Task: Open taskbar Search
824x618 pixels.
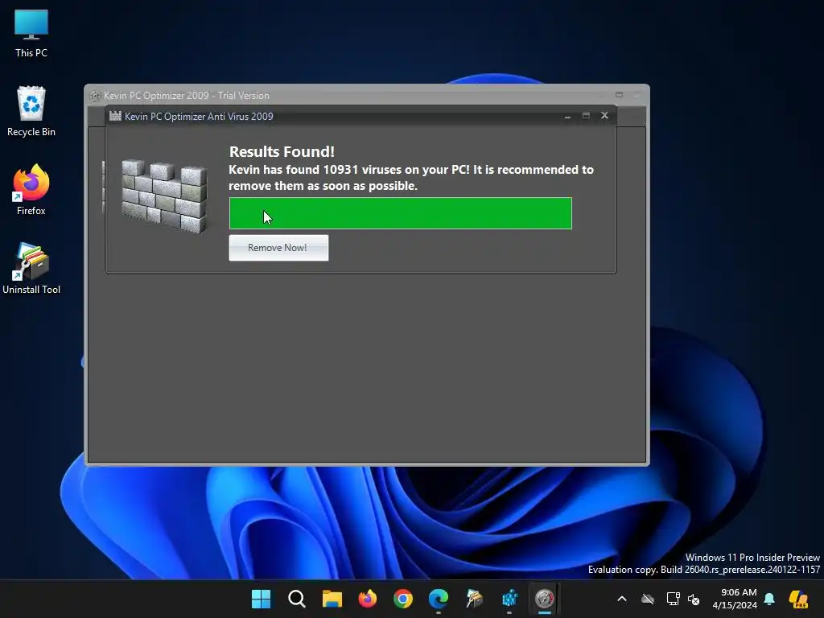Action: coord(296,599)
